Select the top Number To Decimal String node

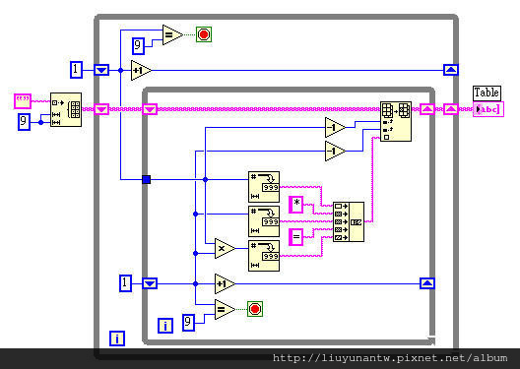[264, 187]
